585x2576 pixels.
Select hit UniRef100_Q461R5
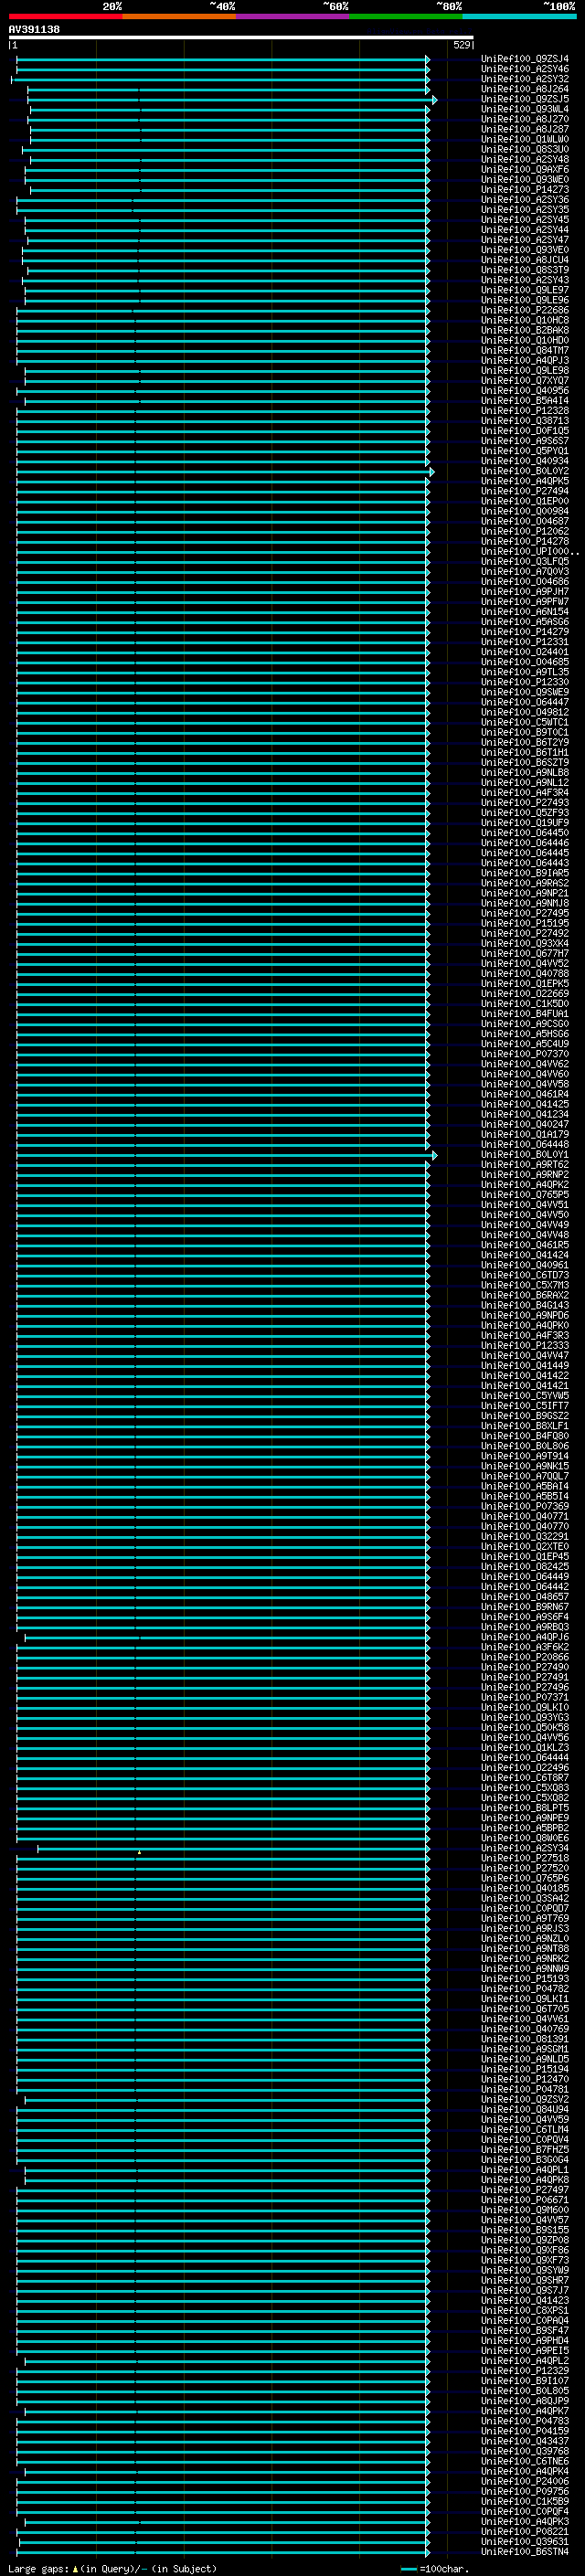click(x=524, y=1246)
